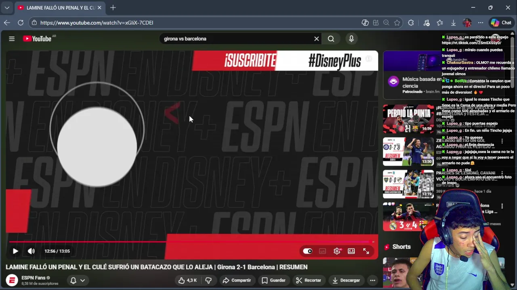Open the favorites list icon
The width and height of the screenshot is (517, 290).
pos(440,23)
